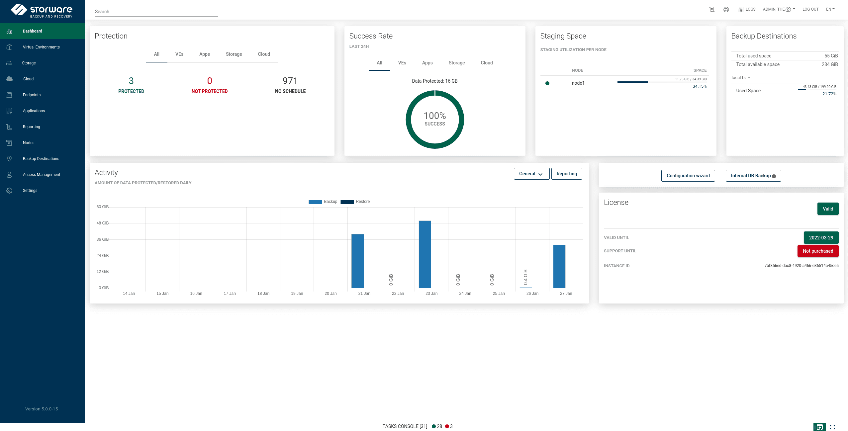
Task: Click the release notes icon in the header
Action: point(711,9)
